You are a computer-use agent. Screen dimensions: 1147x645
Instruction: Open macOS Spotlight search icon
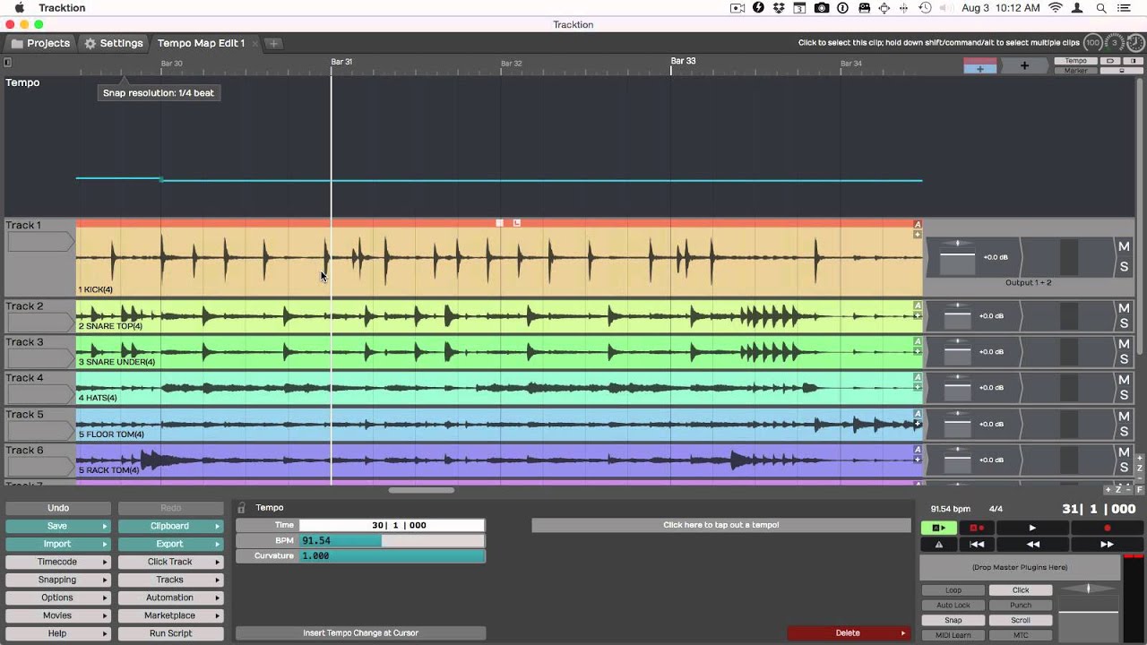point(1101,8)
